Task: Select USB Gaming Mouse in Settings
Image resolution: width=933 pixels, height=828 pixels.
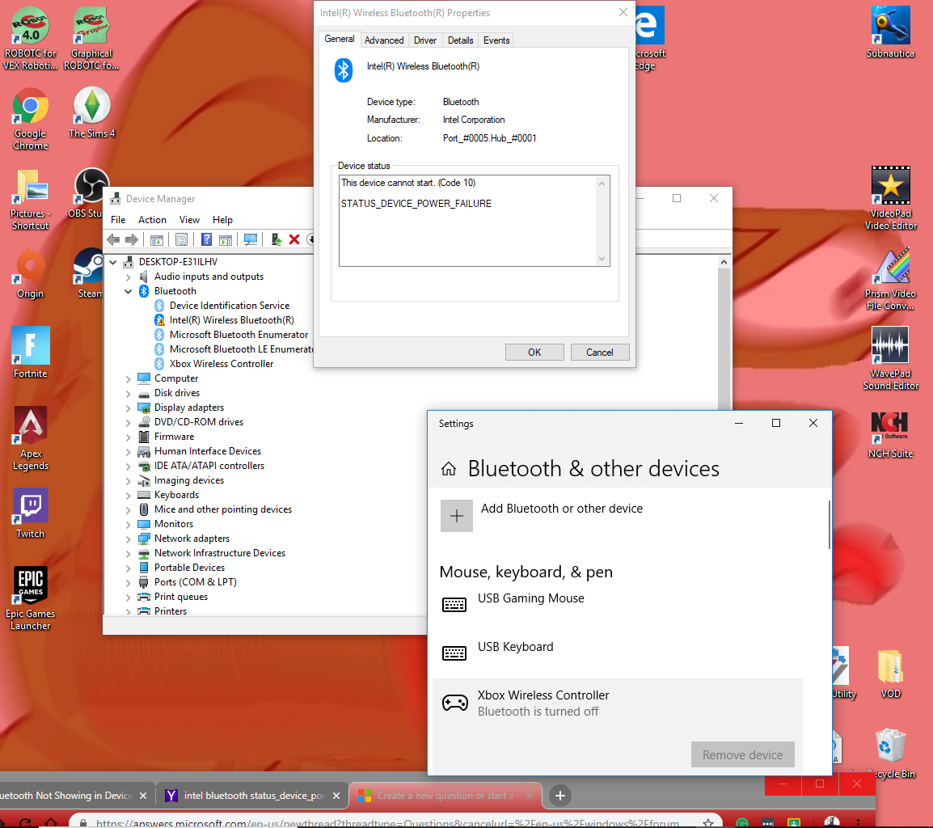Action: [617, 605]
